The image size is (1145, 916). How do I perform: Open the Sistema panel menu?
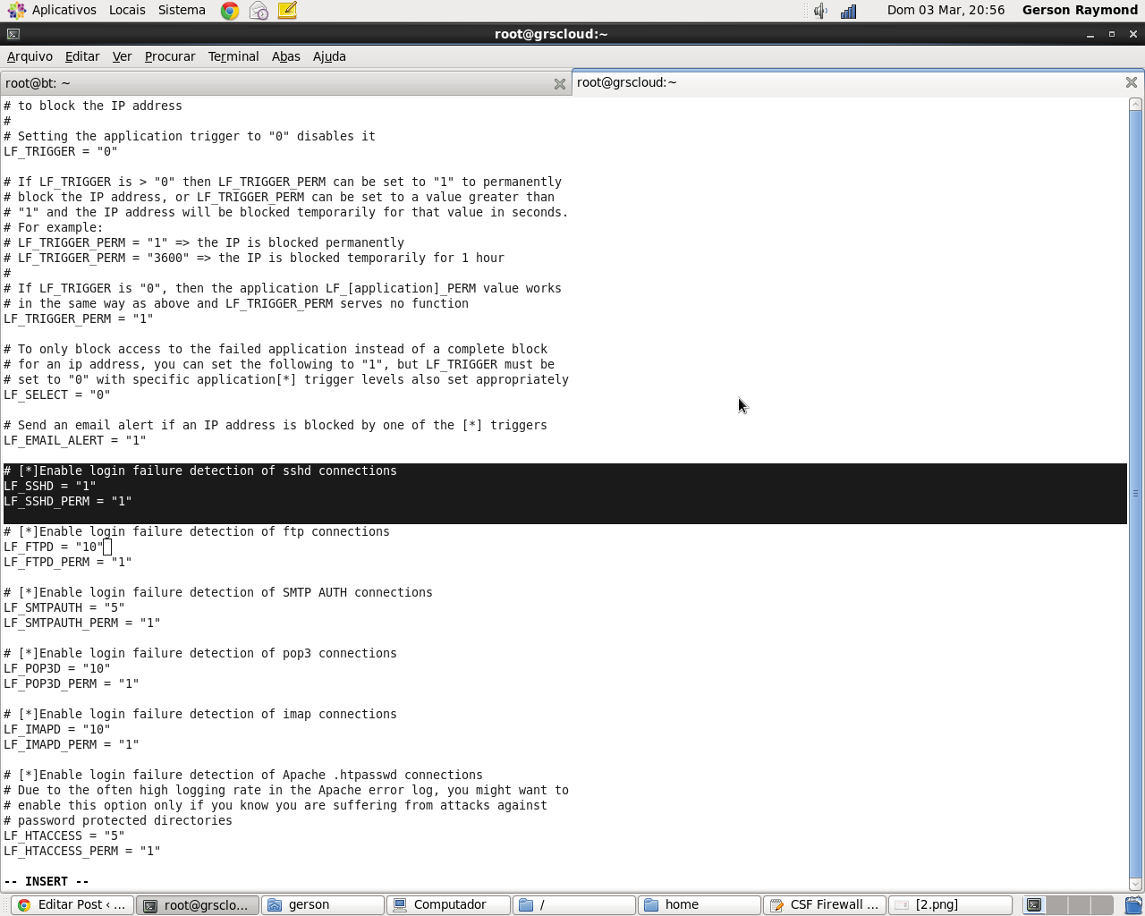(x=182, y=10)
